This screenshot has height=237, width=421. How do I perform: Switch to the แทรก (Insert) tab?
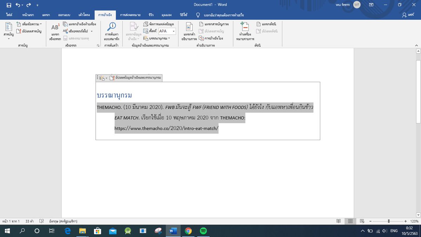coord(46,15)
